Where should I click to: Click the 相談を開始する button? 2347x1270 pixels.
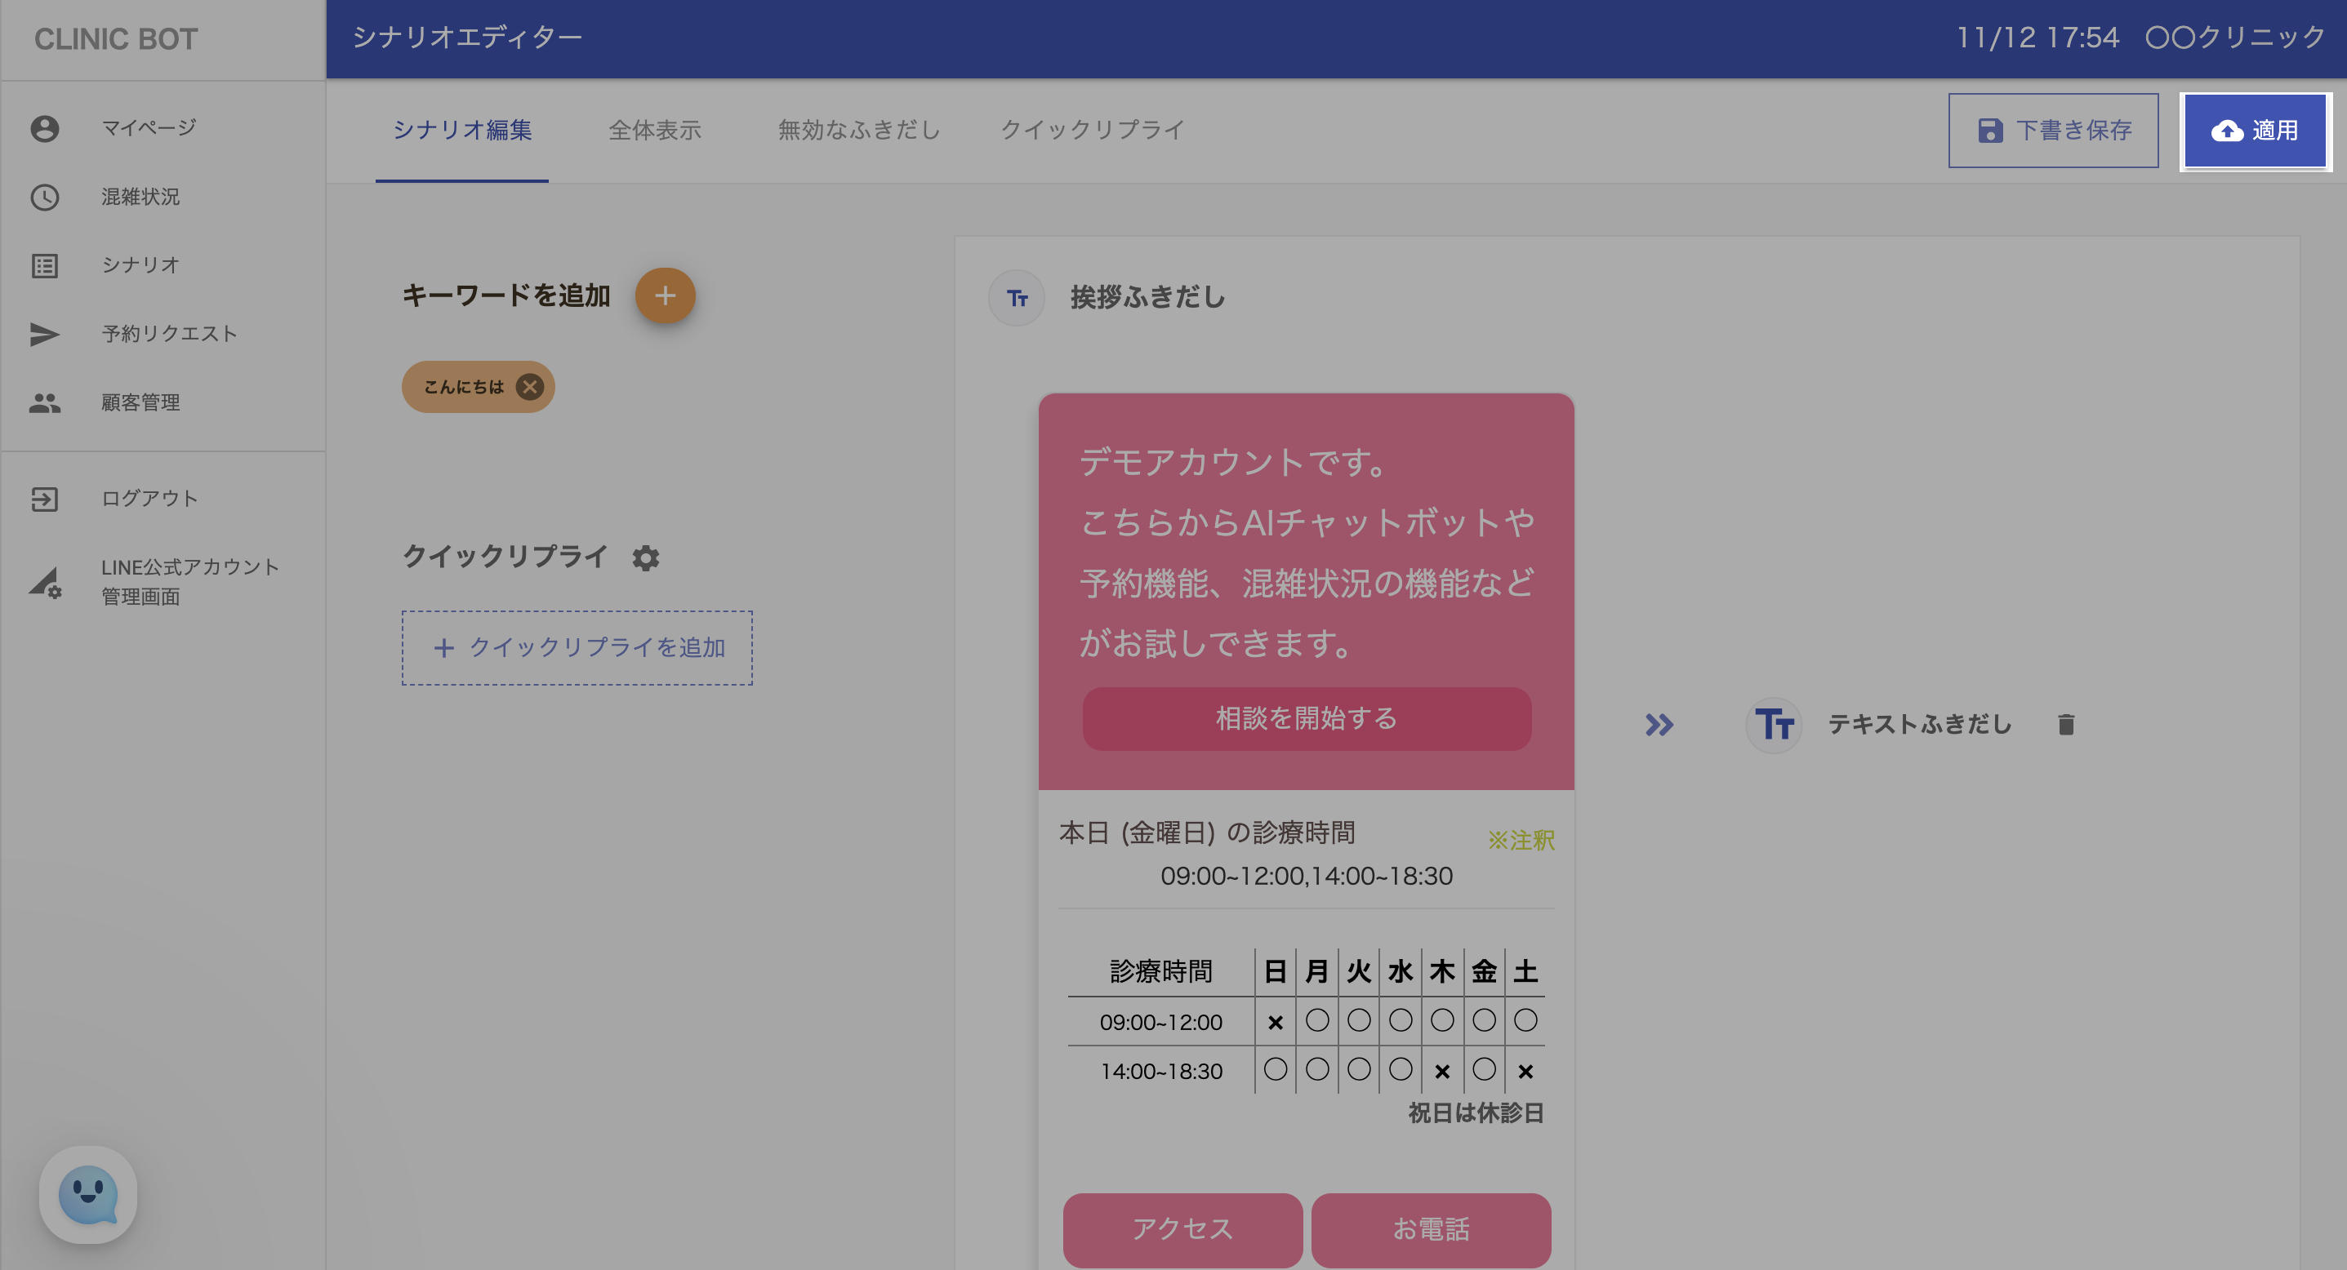click(x=1306, y=719)
